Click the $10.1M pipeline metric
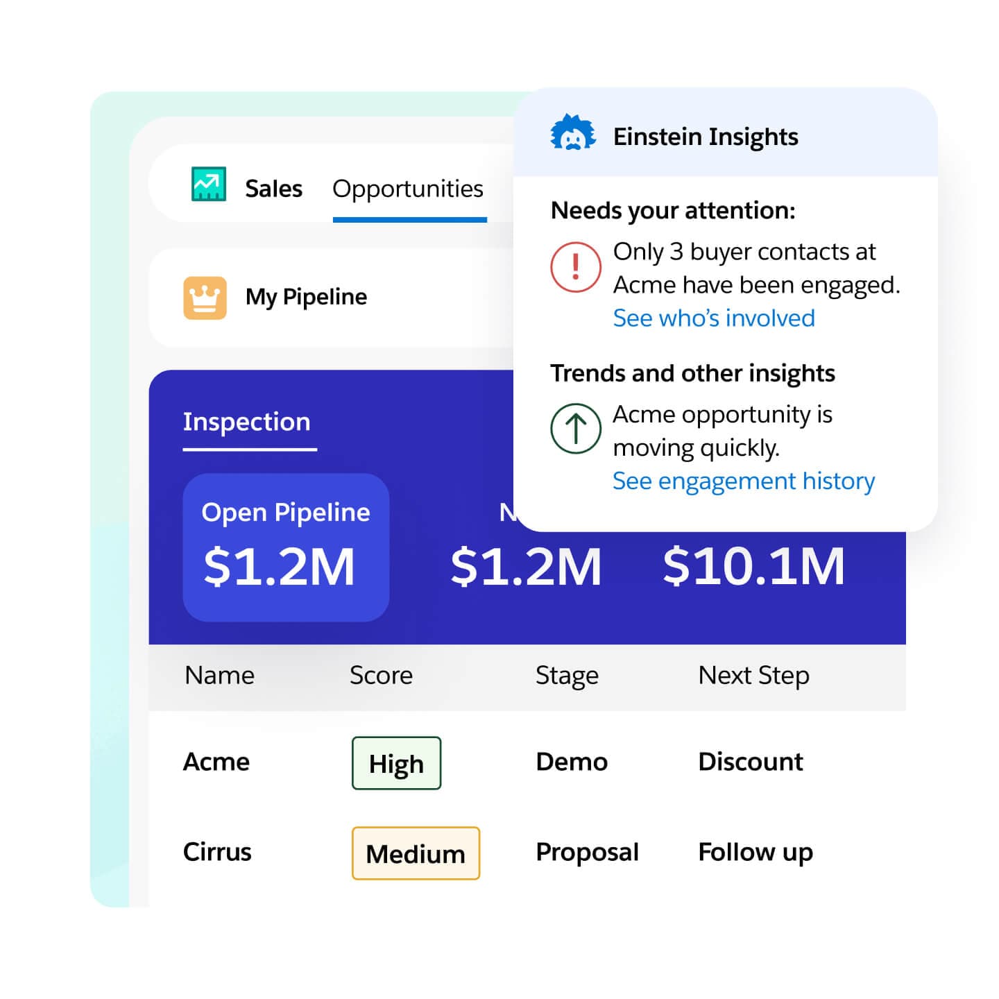999x999 pixels. tap(754, 566)
